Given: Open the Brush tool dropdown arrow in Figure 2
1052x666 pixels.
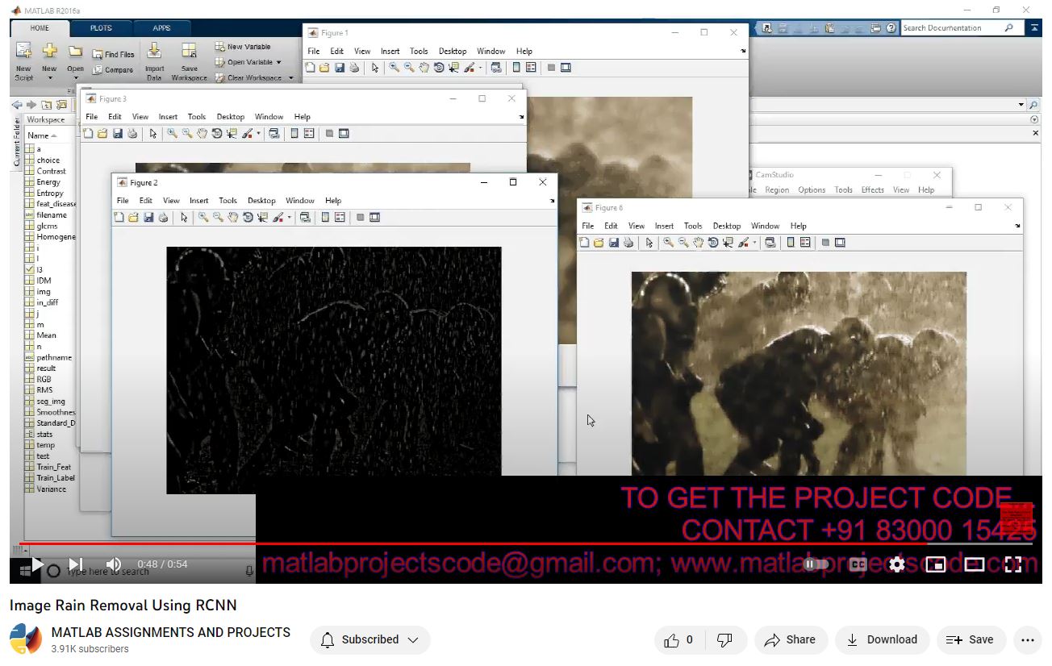Looking at the screenshot, I should (x=289, y=218).
